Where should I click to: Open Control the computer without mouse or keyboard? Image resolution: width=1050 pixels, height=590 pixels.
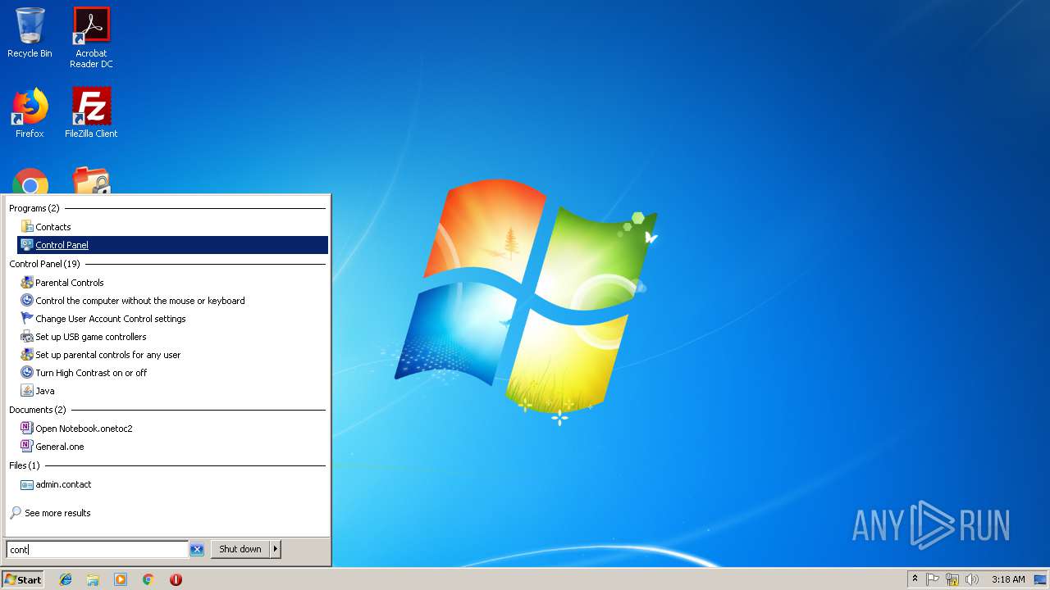pyautogui.click(x=172, y=301)
